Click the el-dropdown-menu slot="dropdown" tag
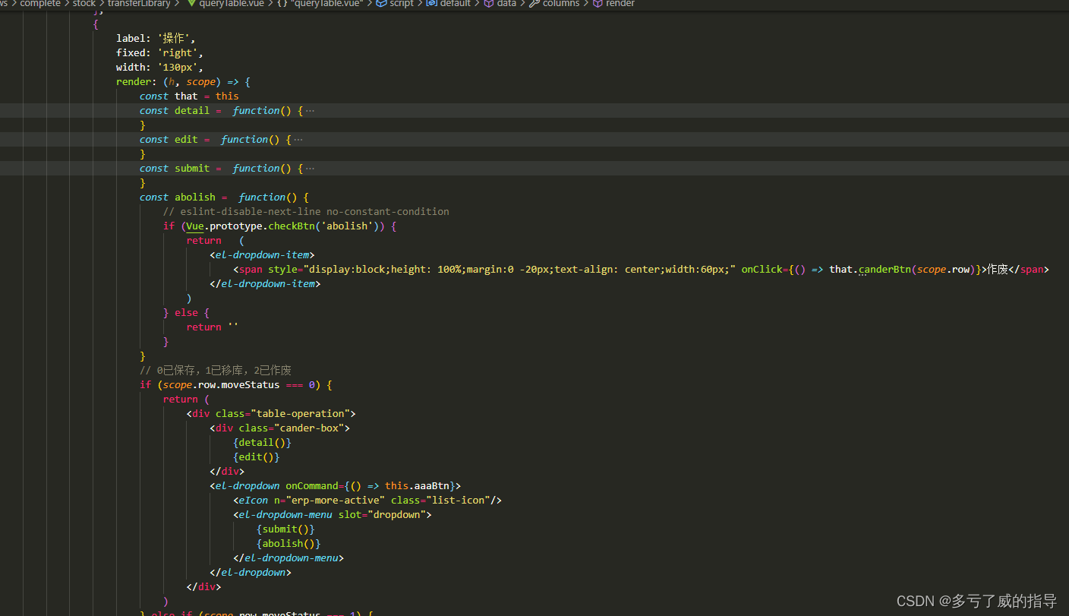The height and width of the screenshot is (616, 1069). [333, 515]
